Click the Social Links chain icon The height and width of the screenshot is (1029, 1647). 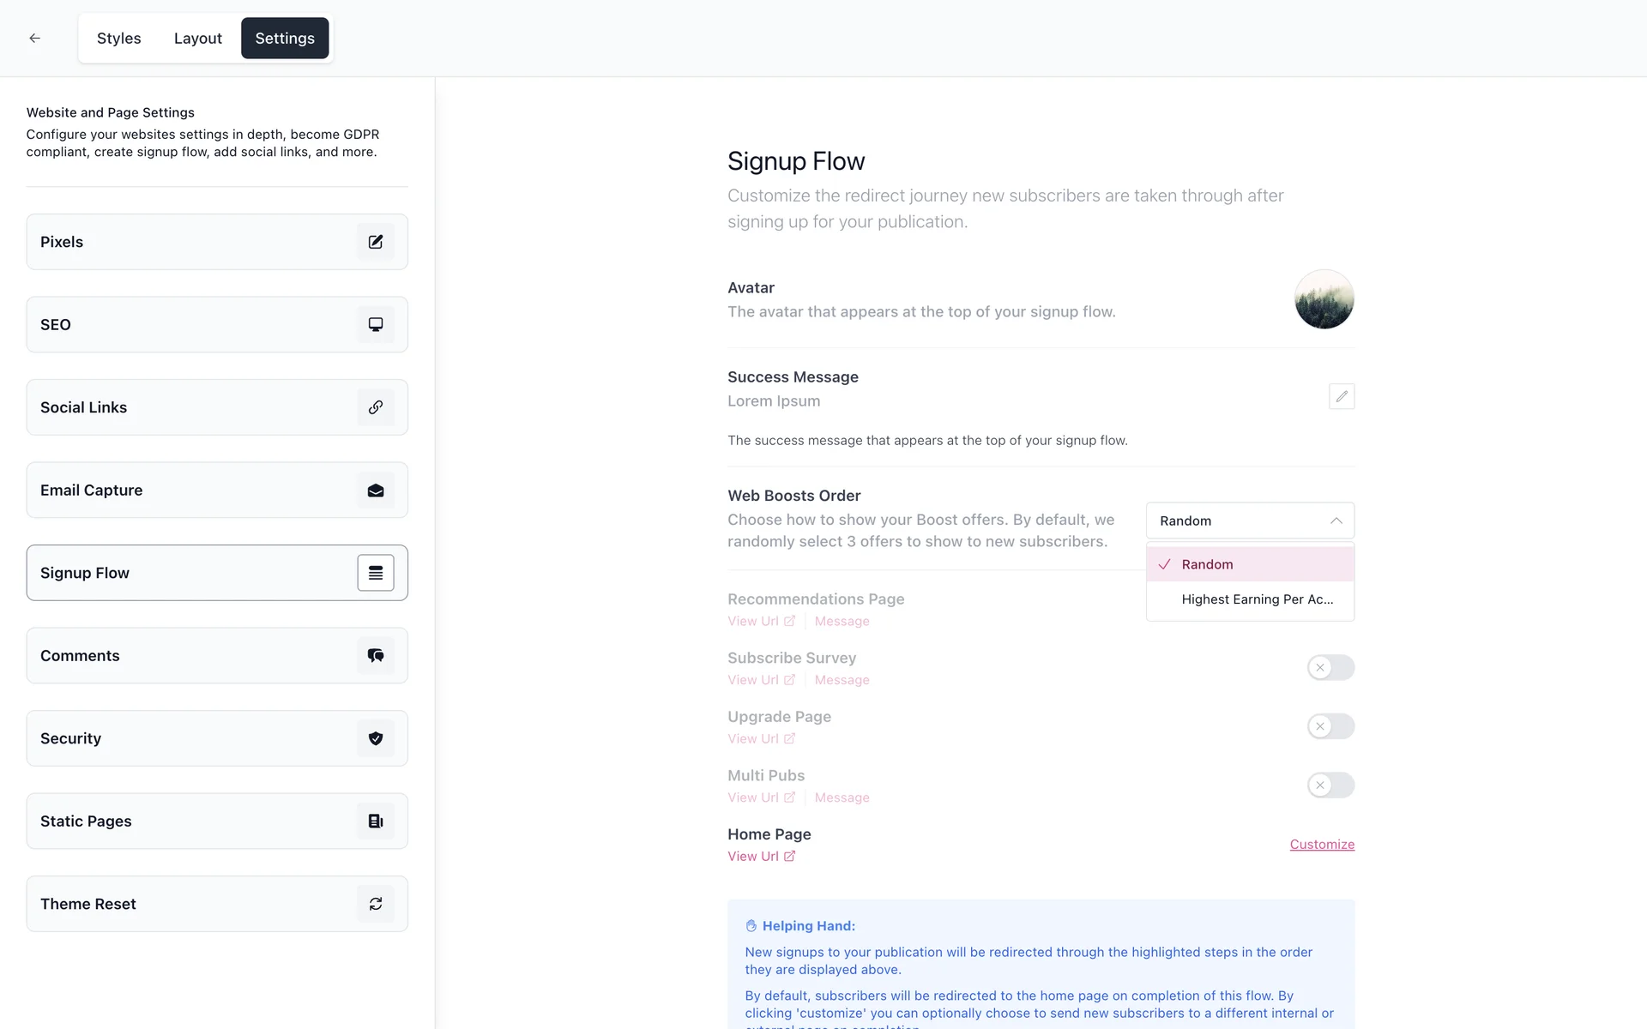coord(376,407)
